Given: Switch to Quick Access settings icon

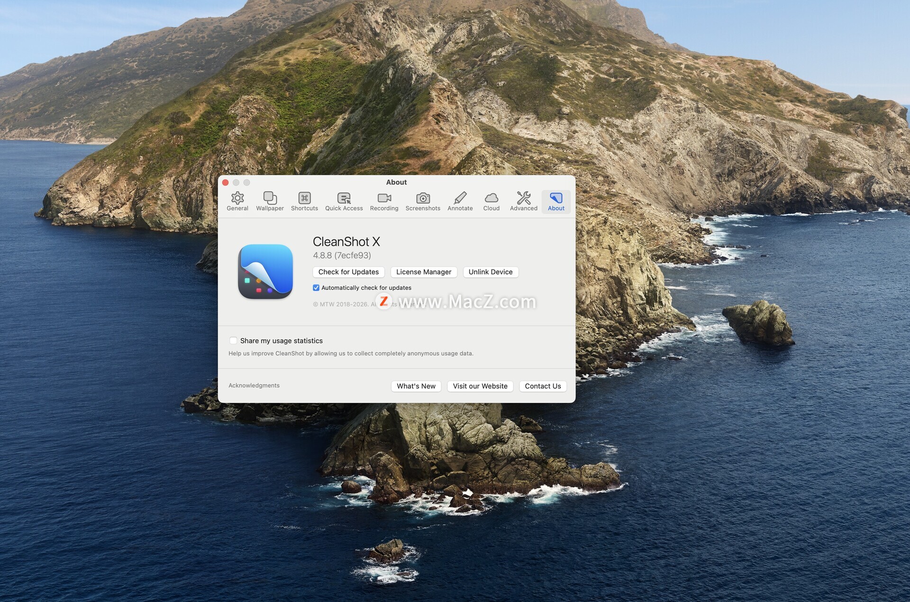Looking at the screenshot, I should [344, 198].
